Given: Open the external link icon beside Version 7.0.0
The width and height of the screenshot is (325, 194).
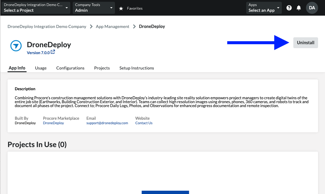Looking at the screenshot, I should pos(53,52).
